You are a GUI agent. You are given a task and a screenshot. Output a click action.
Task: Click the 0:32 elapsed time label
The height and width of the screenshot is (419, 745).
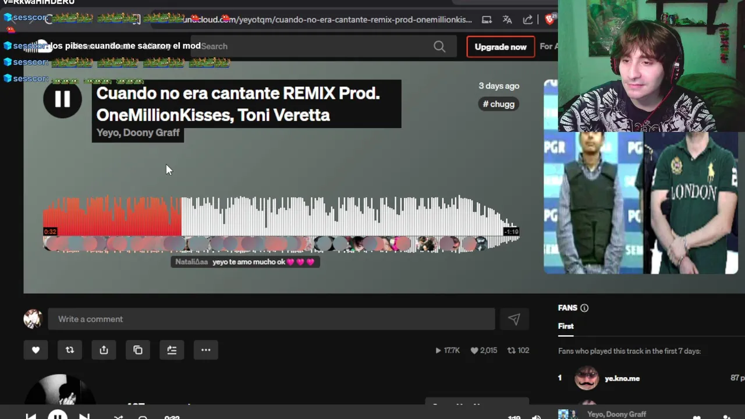(x=50, y=232)
